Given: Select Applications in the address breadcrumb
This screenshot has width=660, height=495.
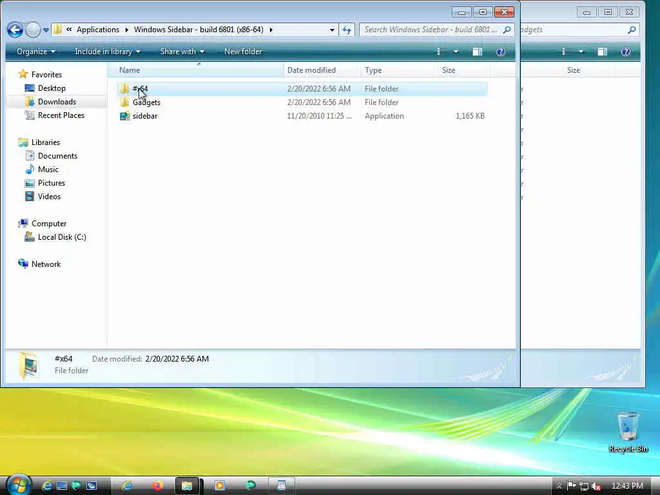Looking at the screenshot, I should point(98,30).
